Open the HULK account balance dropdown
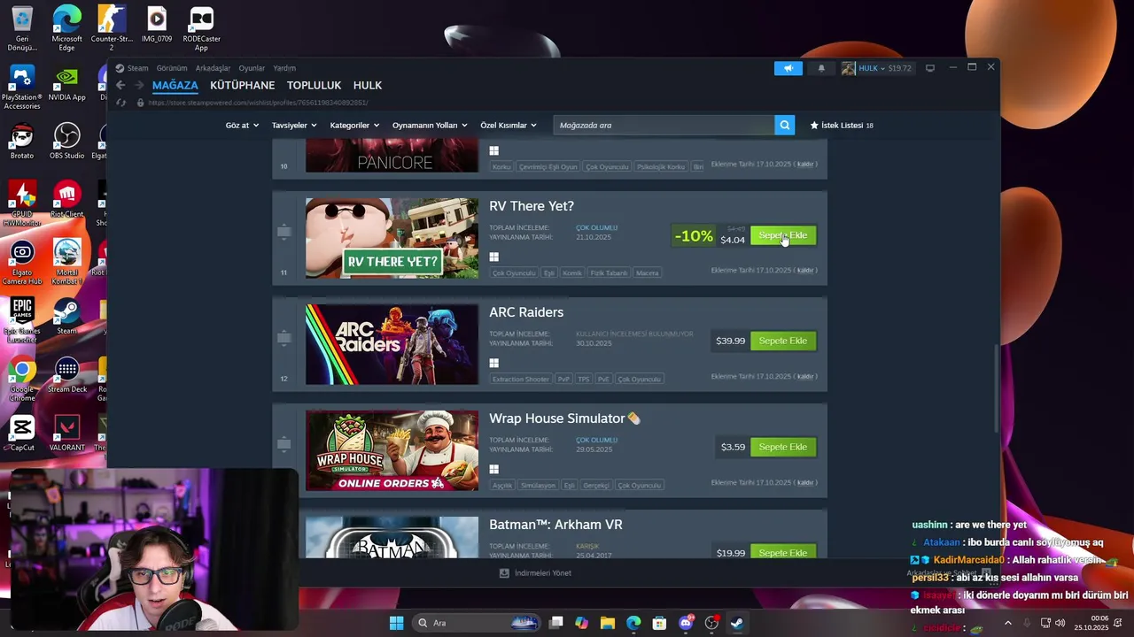The width and height of the screenshot is (1134, 637). coord(885,68)
